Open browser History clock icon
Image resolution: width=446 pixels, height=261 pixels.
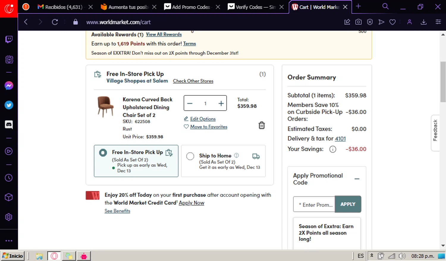(9, 178)
